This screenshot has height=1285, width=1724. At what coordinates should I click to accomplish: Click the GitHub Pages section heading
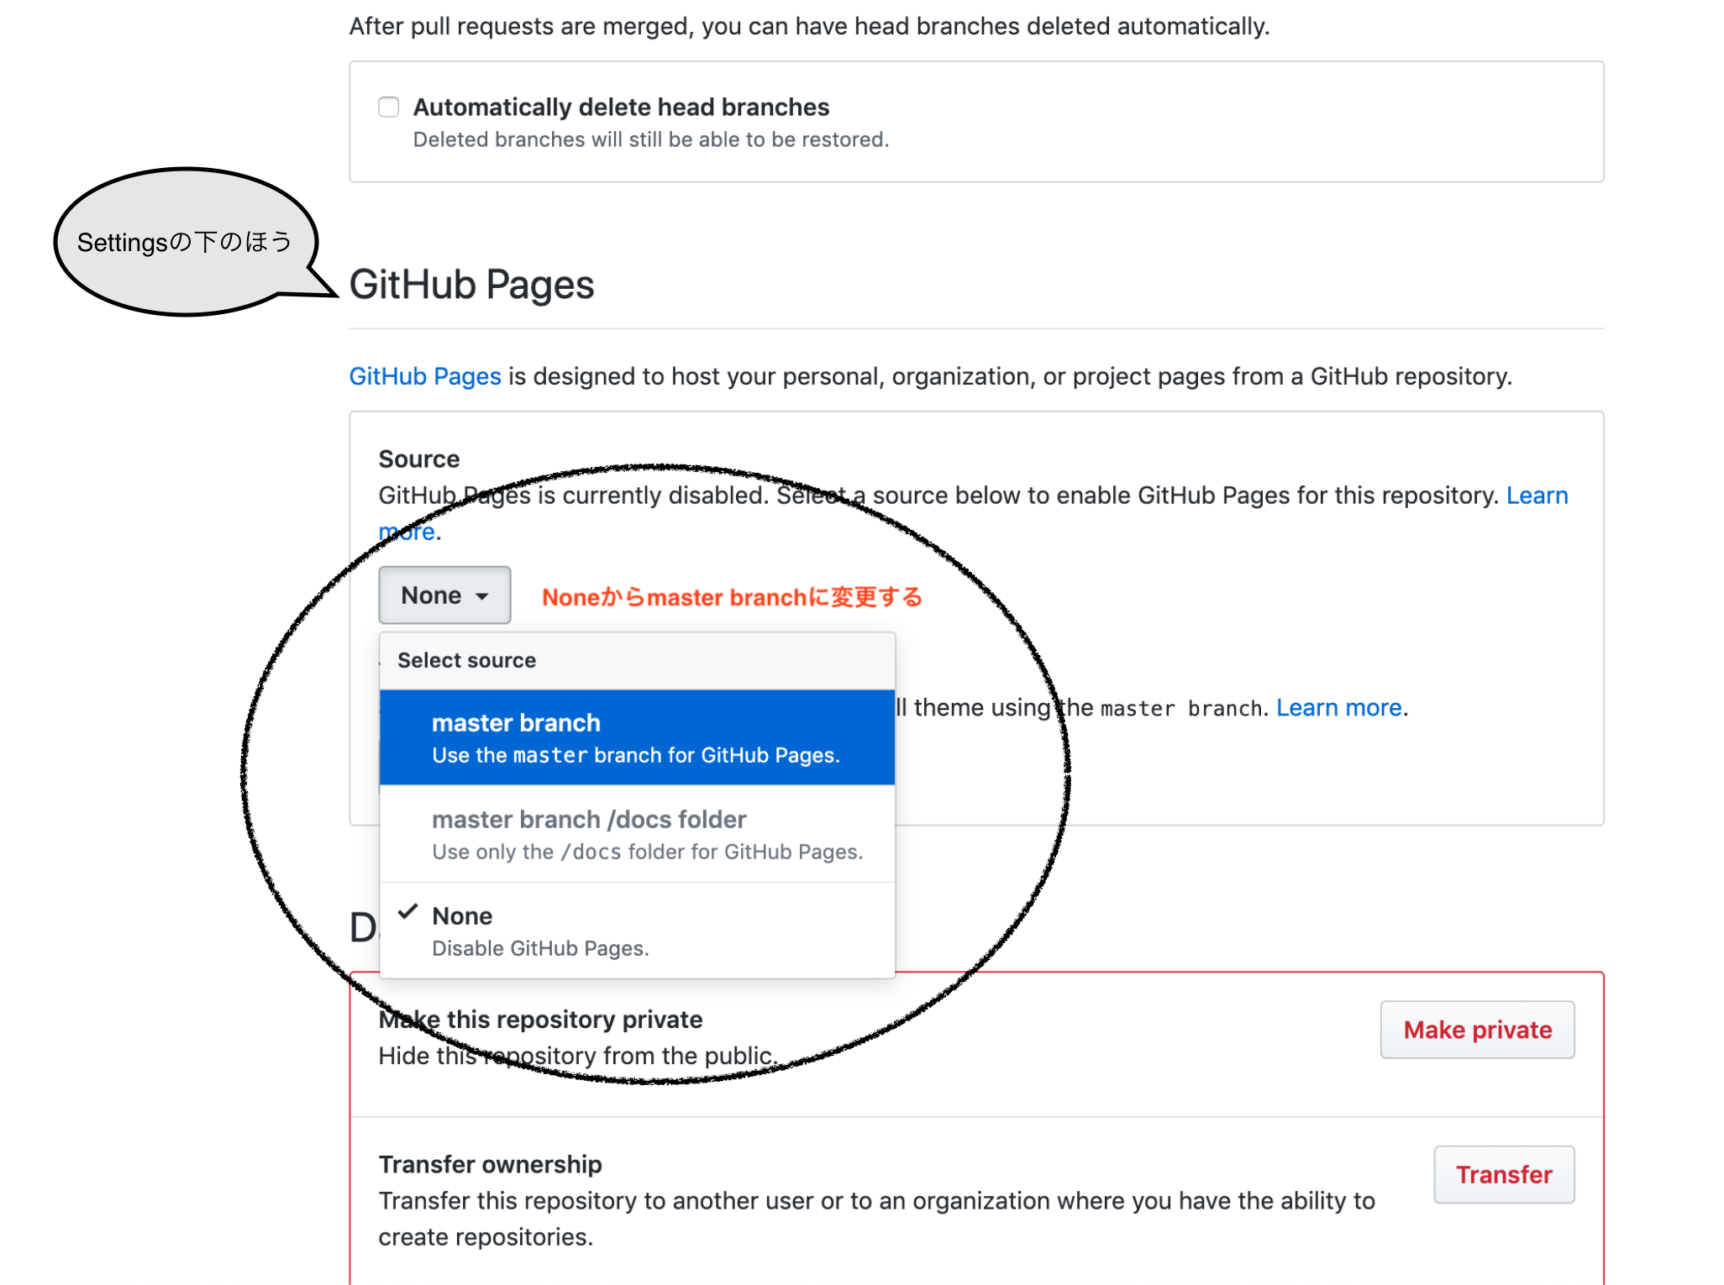click(471, 285)
